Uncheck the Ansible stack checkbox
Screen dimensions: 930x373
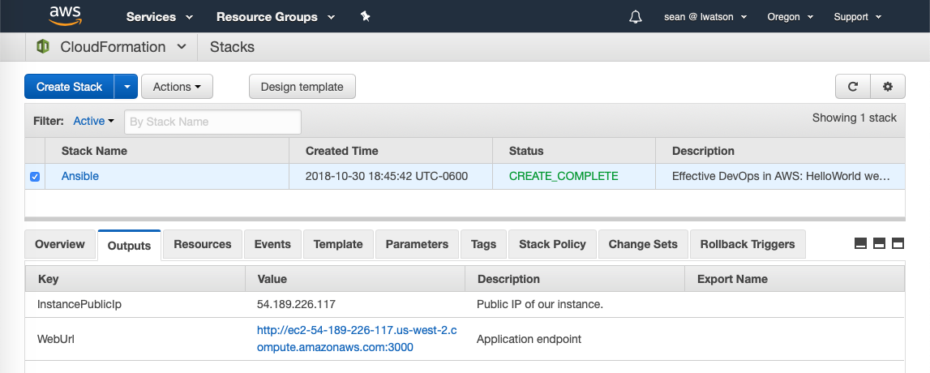[35, 177]
